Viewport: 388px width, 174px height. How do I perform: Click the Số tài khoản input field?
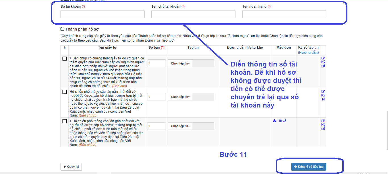[103, 14]
